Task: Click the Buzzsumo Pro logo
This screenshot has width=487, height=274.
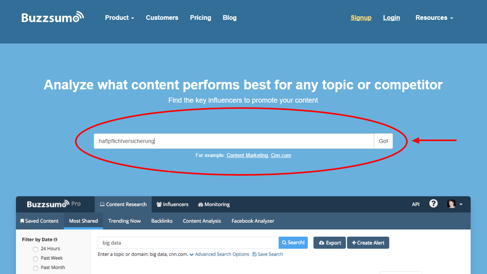Action: [x=54, y=204]
